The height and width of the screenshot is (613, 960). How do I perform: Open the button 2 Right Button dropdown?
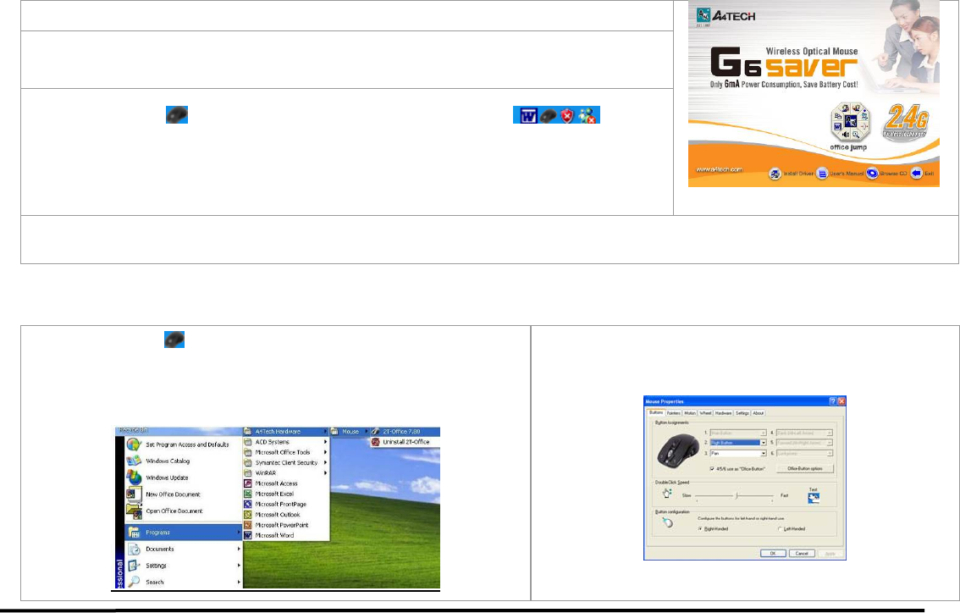pyautogui.click(x=738, y=443)
